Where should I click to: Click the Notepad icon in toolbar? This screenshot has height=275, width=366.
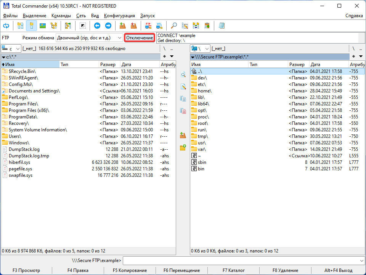coord(222,26)
